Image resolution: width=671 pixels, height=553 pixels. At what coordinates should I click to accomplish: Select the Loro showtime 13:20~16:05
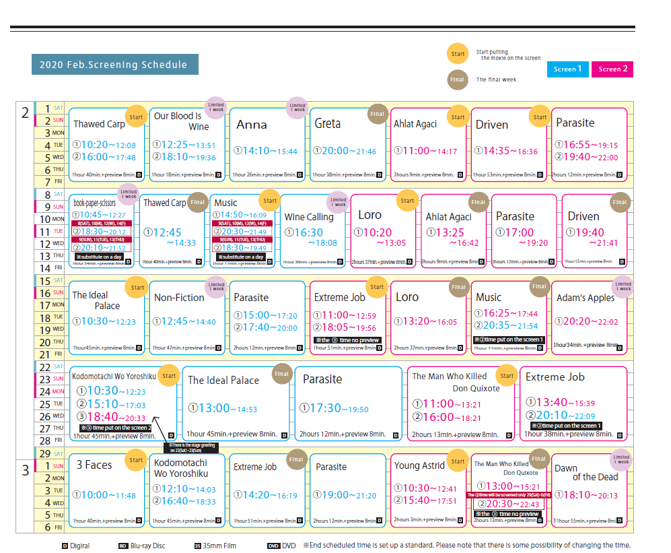point(425,321)
